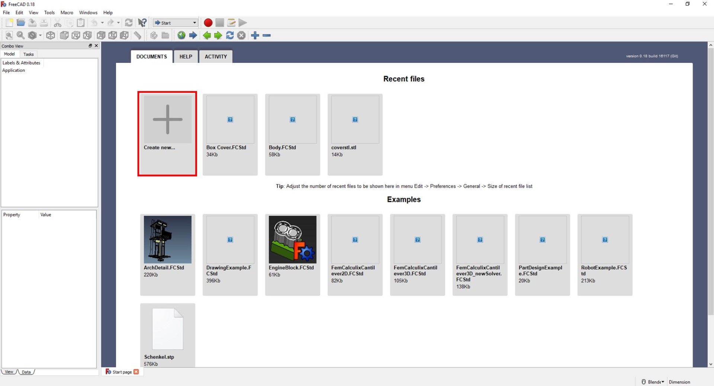This screenshot has height=386, width=714.
Task: Expand the undo history dropdown arrow
Action: click(x=102, y=23)
